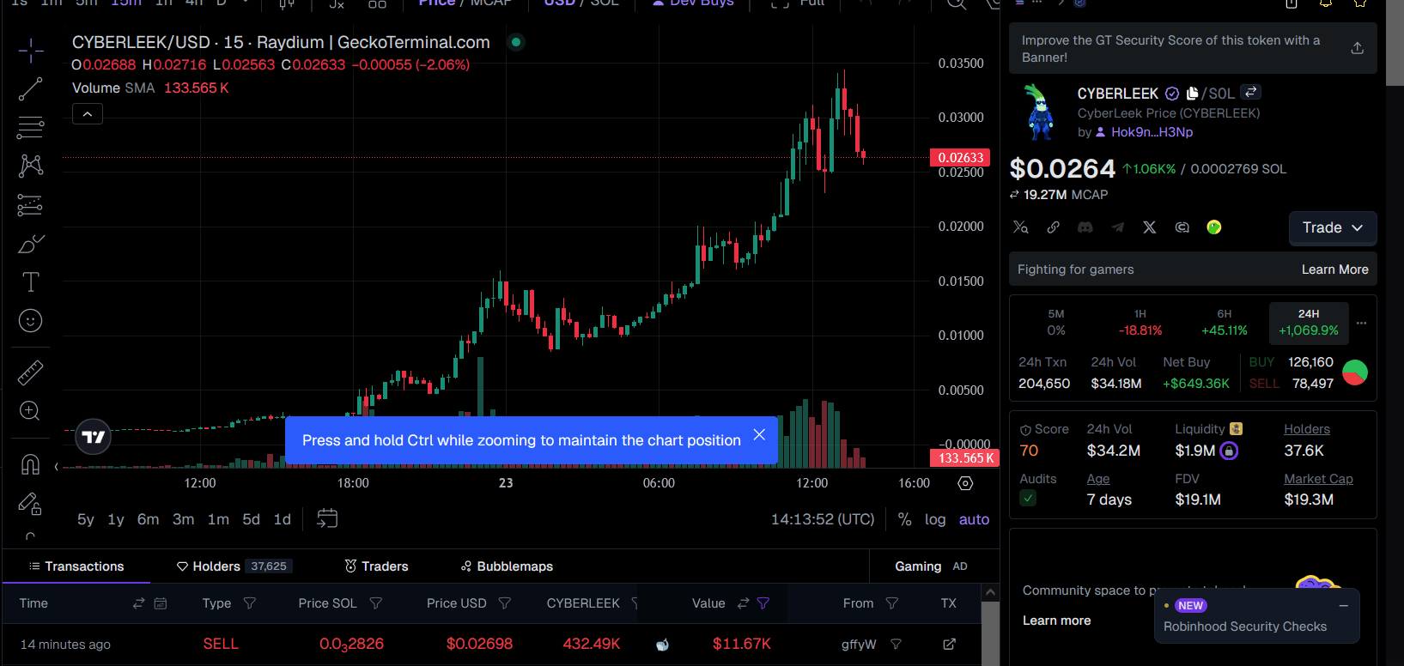Select the crosshair cursor tool
1404x666 pixels.
pos(31,51)
